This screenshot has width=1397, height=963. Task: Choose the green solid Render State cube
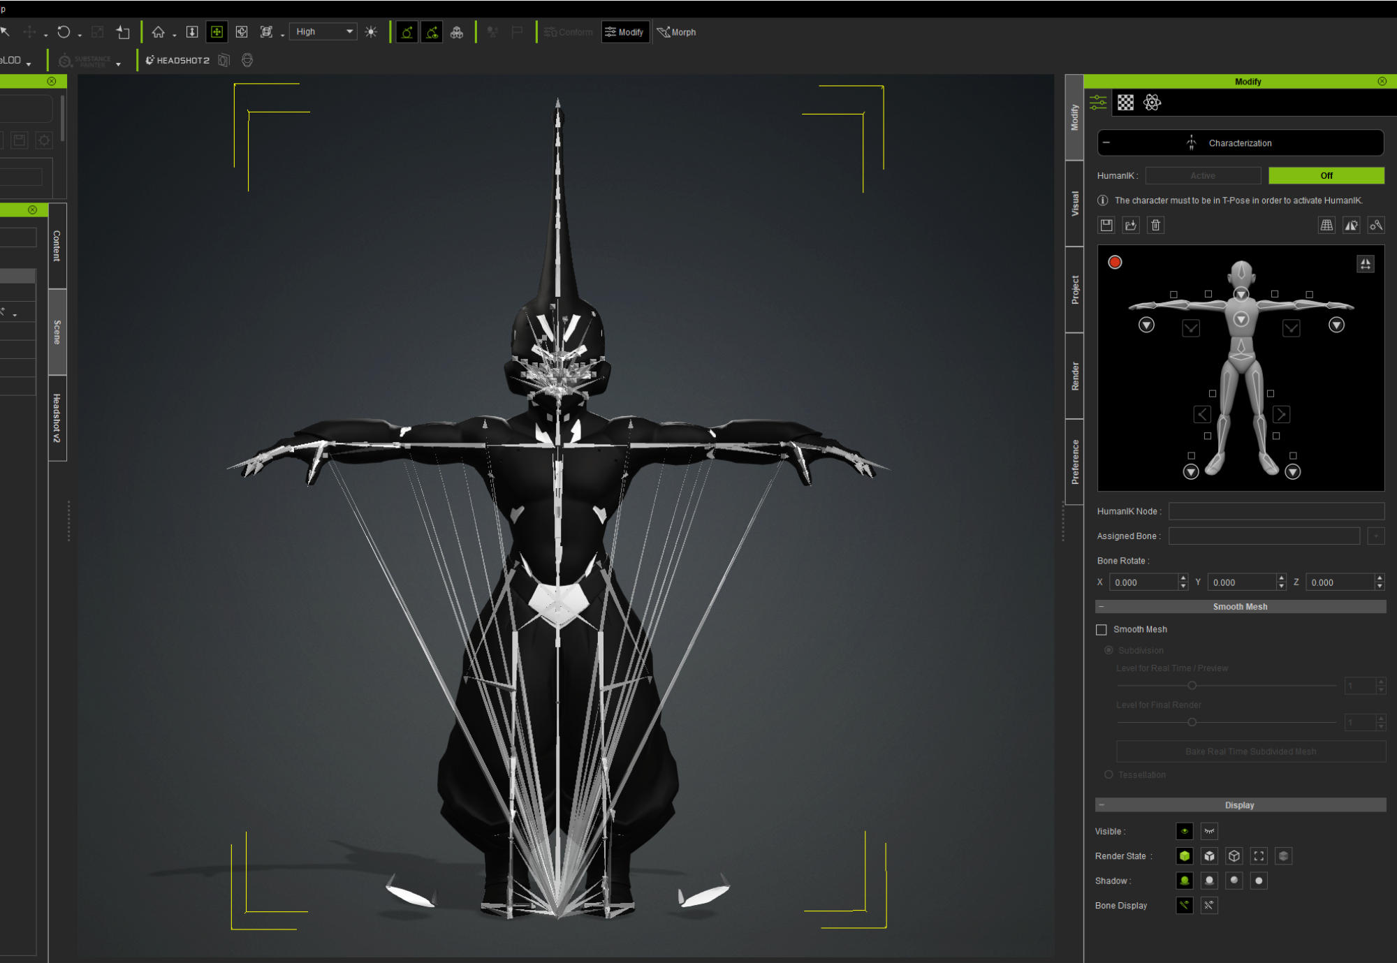1185,856
